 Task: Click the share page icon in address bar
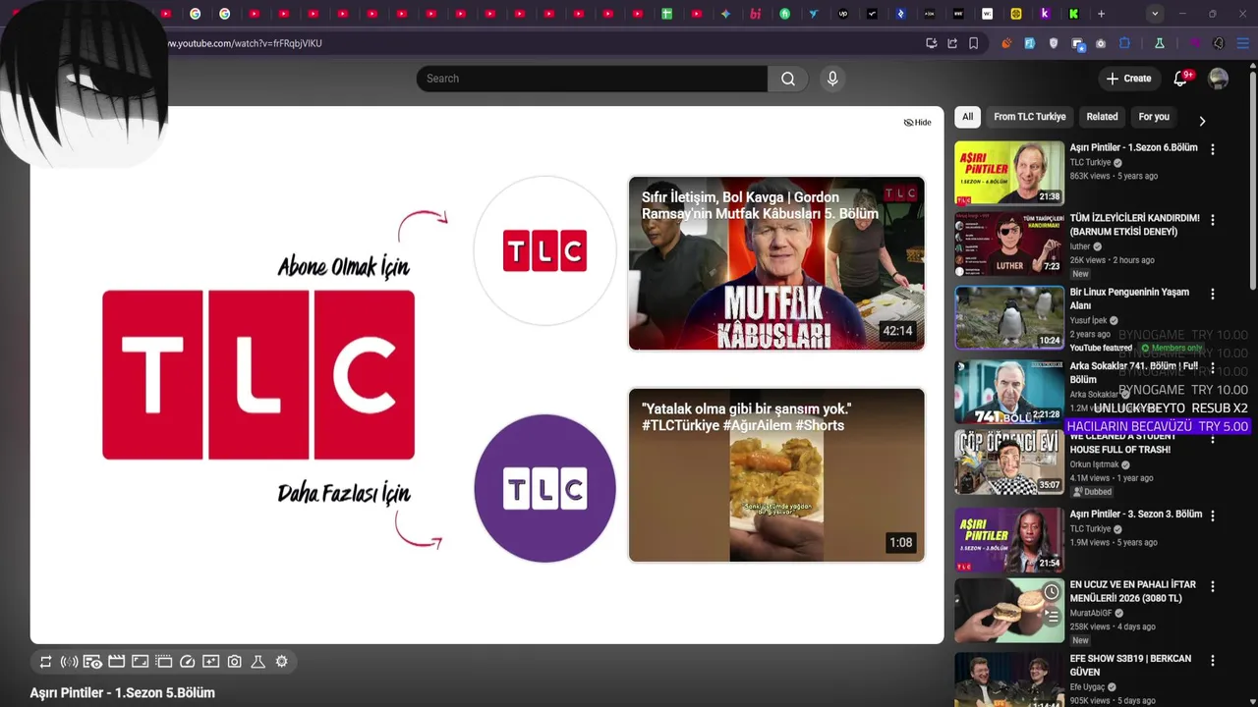click(952, 43)
